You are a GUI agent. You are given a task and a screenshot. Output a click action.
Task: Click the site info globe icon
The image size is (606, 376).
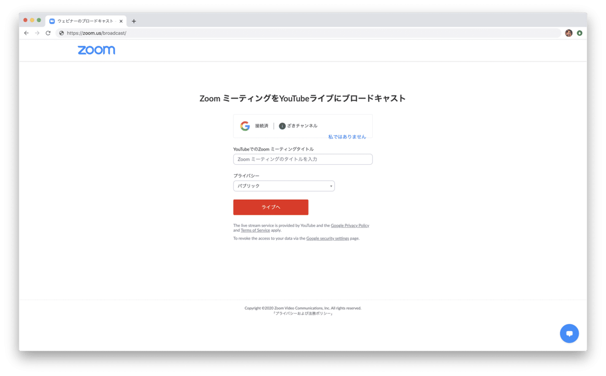pos(62,33)
